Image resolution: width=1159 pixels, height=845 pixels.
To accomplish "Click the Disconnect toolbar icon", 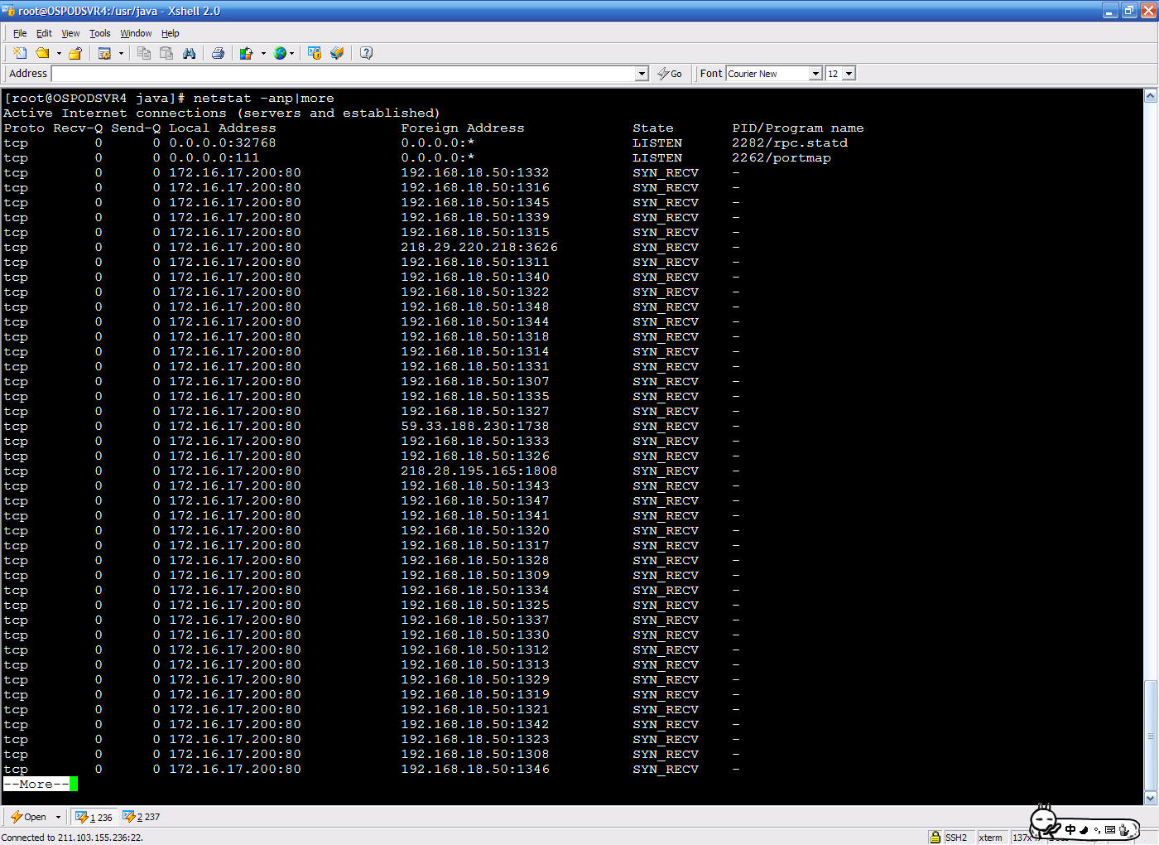I will pyautogui.click(x=75, y=53).
